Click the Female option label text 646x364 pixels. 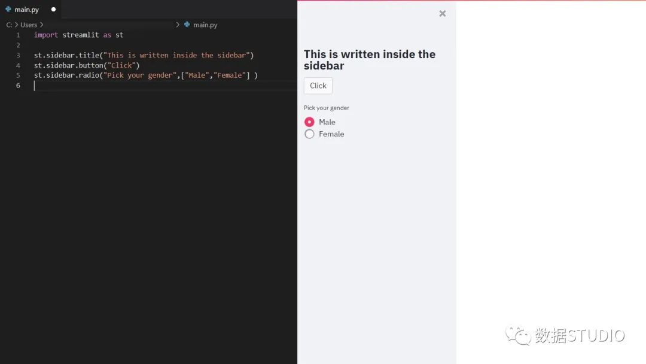[331, 134]
